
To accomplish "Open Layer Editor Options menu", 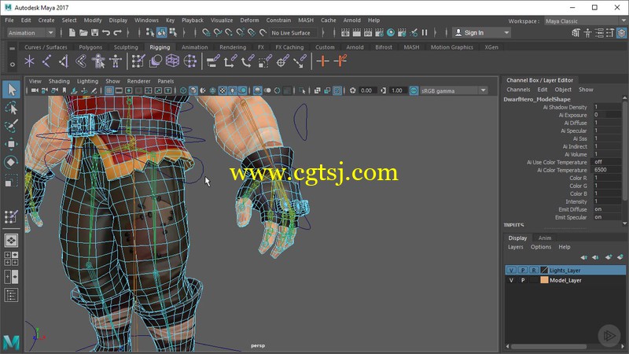I will (x=541, y=247).
